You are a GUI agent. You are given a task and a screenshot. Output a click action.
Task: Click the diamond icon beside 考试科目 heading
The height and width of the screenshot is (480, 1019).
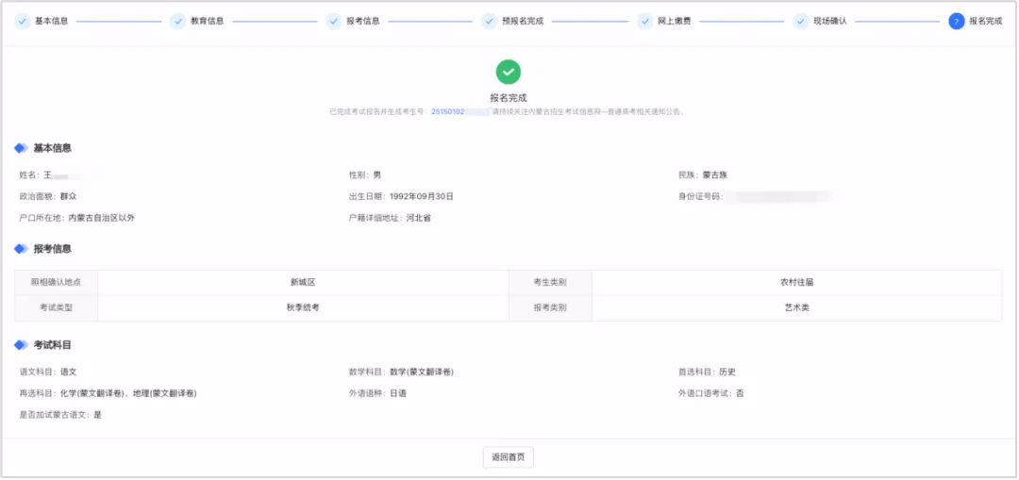[x=21, y=345]
